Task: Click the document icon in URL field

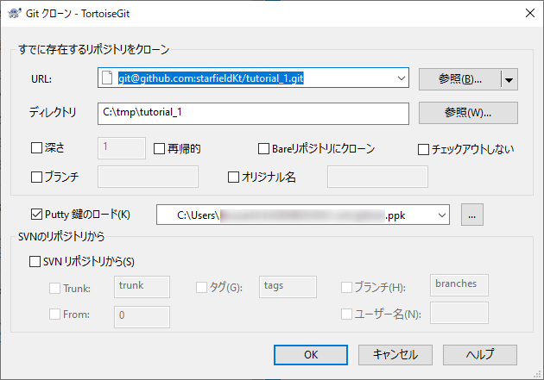Action: tap(107, 78)
